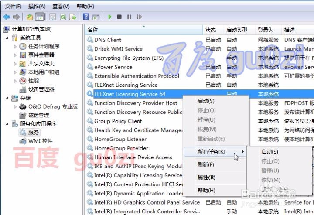Open the 操作(A) menu
Image resolution: width=314 pixels, height=215 pixels.
click(x=37, y=7)
